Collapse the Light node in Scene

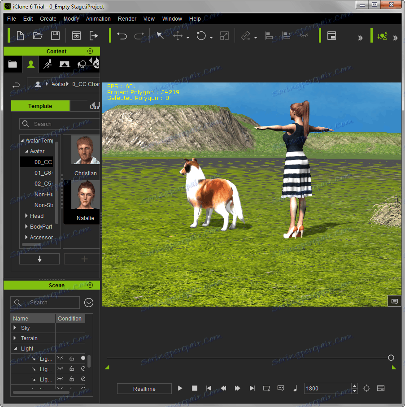[15, 349]
